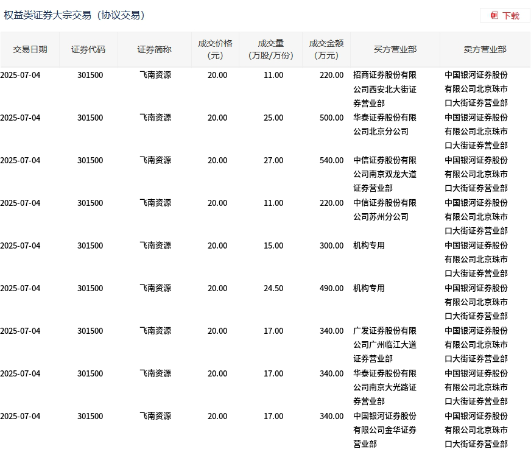Image resolution: width=531 pixels, height=452 pixels.
Task: Select 机构专用 in the 490.00 amount row
Action: 369,288
